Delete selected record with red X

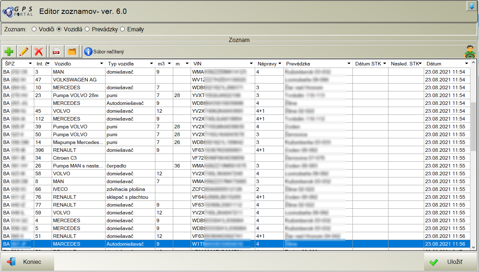[39, 52]
